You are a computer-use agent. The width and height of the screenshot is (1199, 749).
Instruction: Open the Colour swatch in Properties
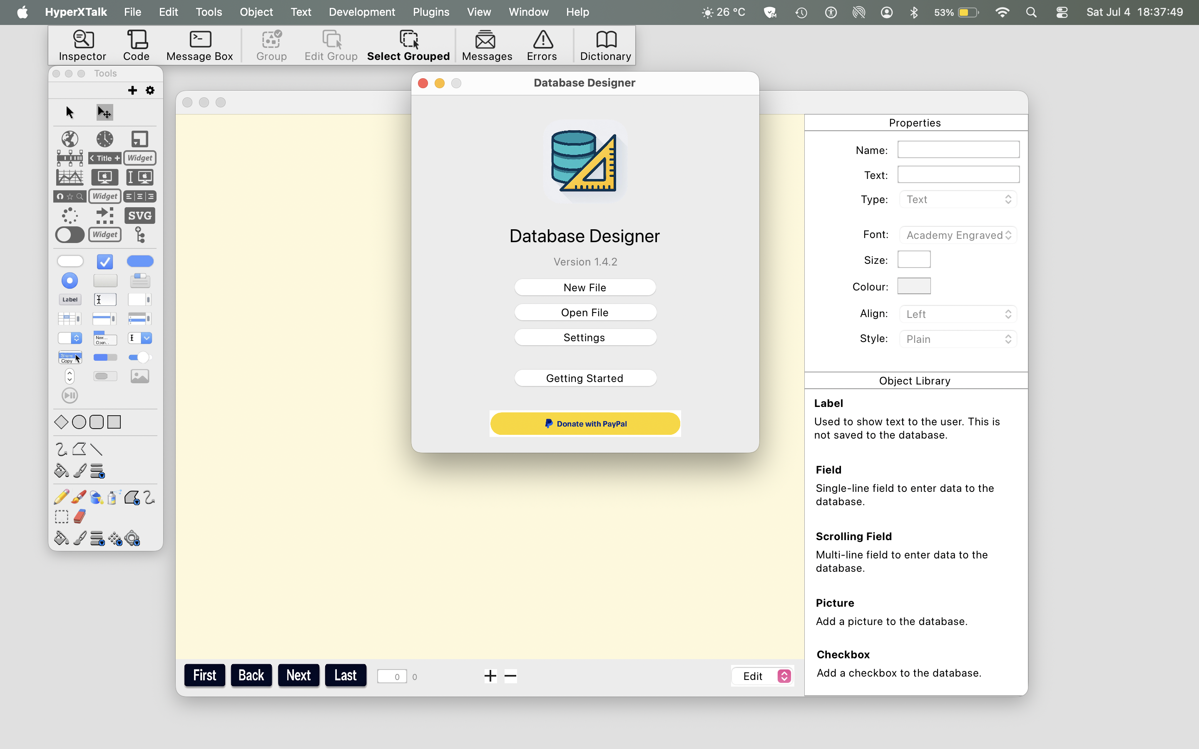click(x=914, y=286)
